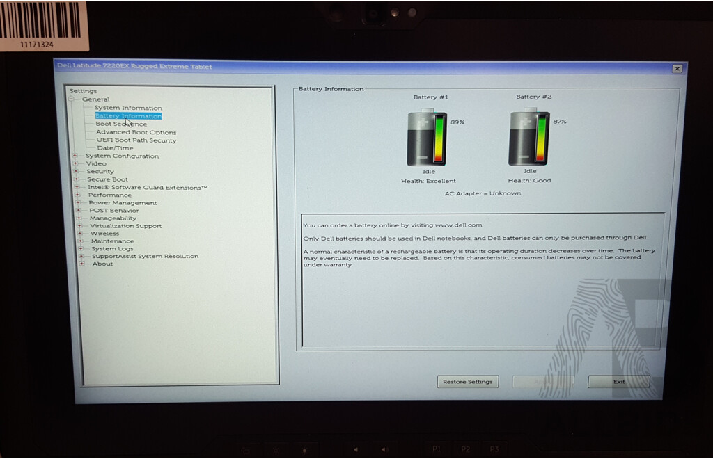
Task: Select Intel Software Guard Extensions label
Action: coord(148,188)
